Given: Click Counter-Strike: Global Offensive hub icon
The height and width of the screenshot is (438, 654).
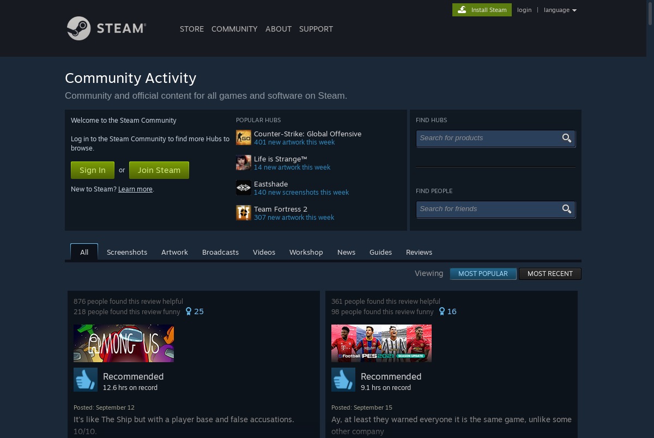Looking at the screenshot, I should [x=244, y=137].
